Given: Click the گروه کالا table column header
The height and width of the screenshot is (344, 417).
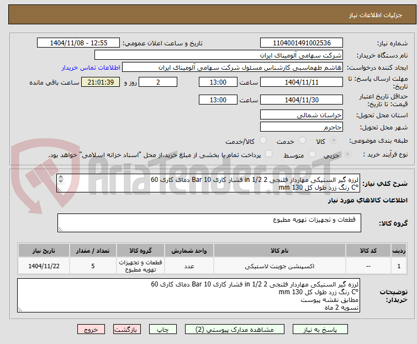Looking at the screenshot, I should (x=140, y=251).
